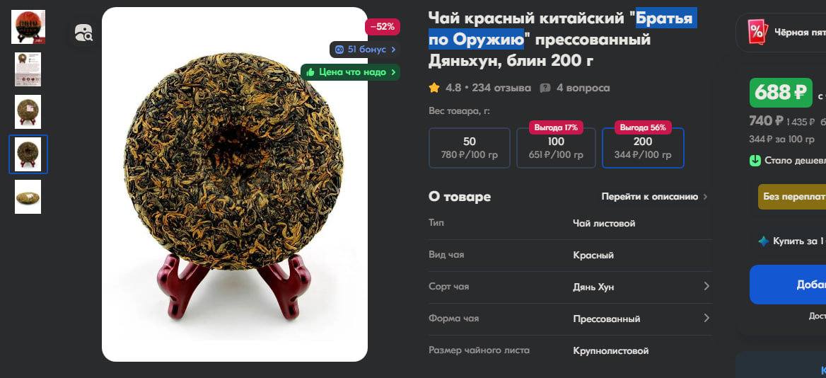Open the similar image search icon
The image size is (826, 378).
(x=83, y=33)
